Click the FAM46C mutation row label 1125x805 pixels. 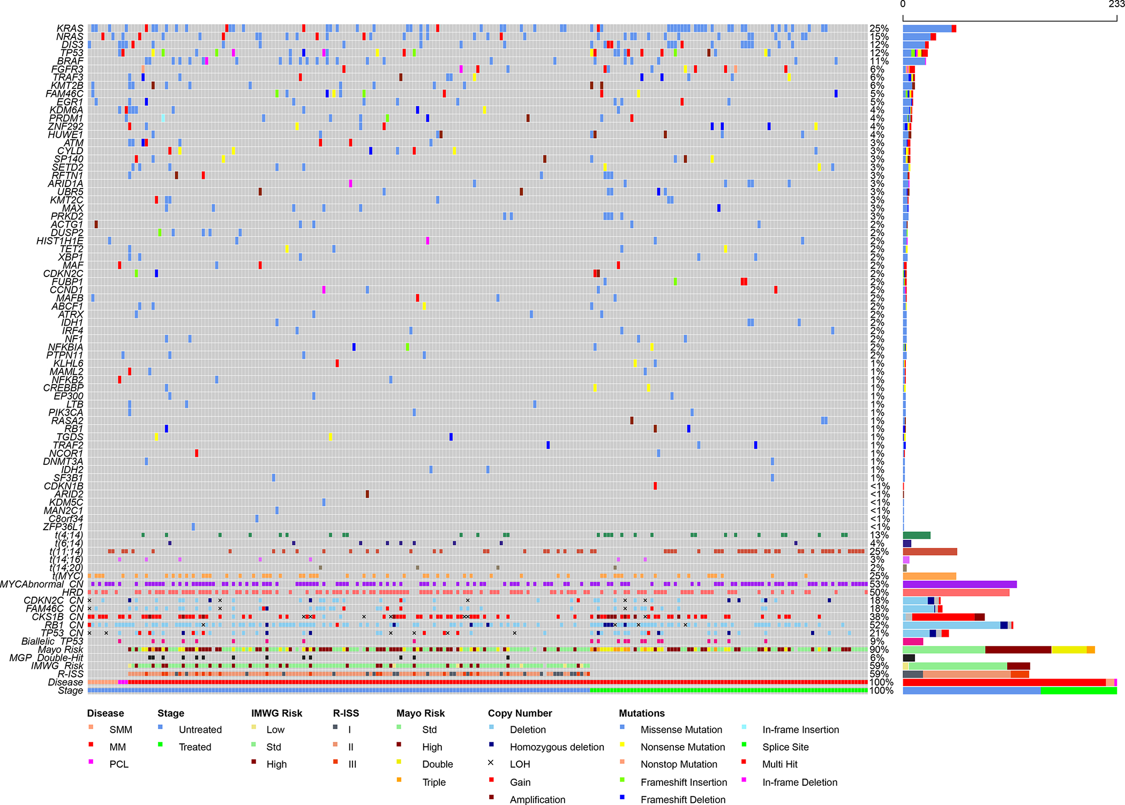[65, 94]
